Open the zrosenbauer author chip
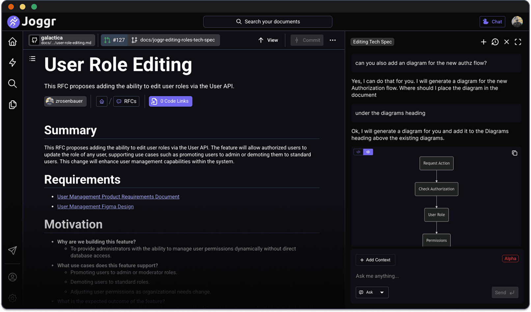Screen dimensions: 531x312 pos(65,101)
